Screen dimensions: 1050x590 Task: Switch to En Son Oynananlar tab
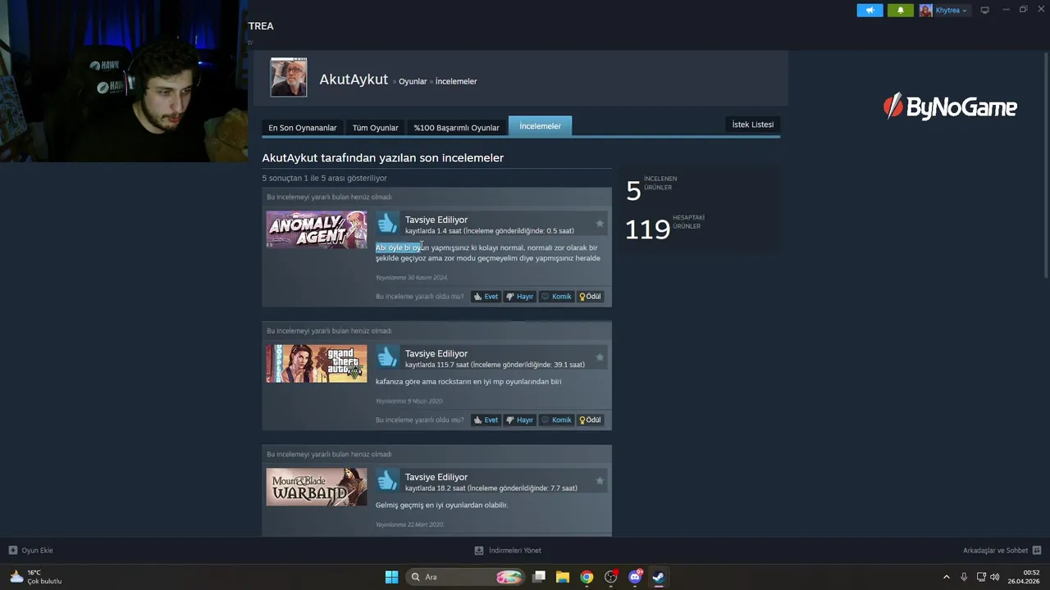[x=303, y=128]
